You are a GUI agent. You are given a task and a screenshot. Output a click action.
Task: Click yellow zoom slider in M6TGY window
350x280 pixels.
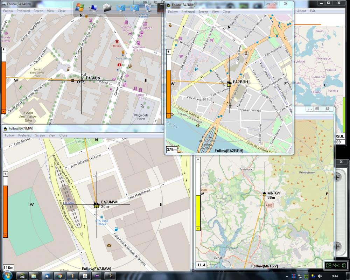tap(198, 210)
